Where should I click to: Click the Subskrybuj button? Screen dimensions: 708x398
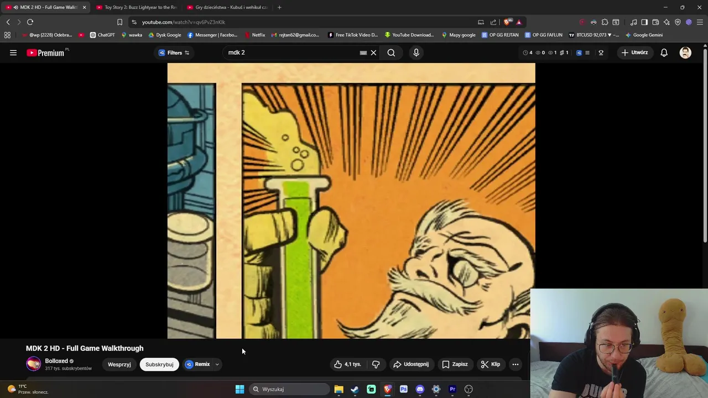click(x=159, y=364)
